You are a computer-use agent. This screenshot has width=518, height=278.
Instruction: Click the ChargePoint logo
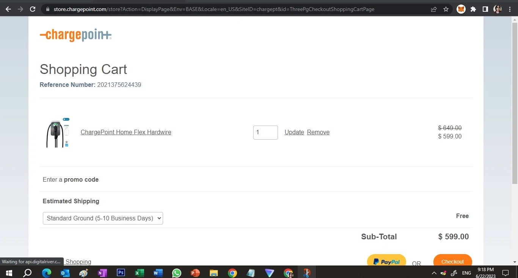coord(76,35)
